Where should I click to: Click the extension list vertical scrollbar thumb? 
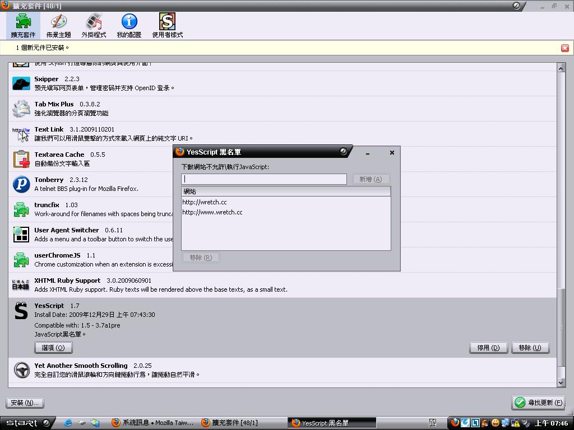click(x=561, y=328)
